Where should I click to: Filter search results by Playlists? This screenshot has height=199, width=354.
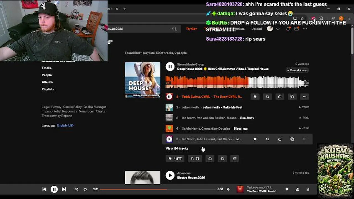pyautogui.click(x=48, y=89)
